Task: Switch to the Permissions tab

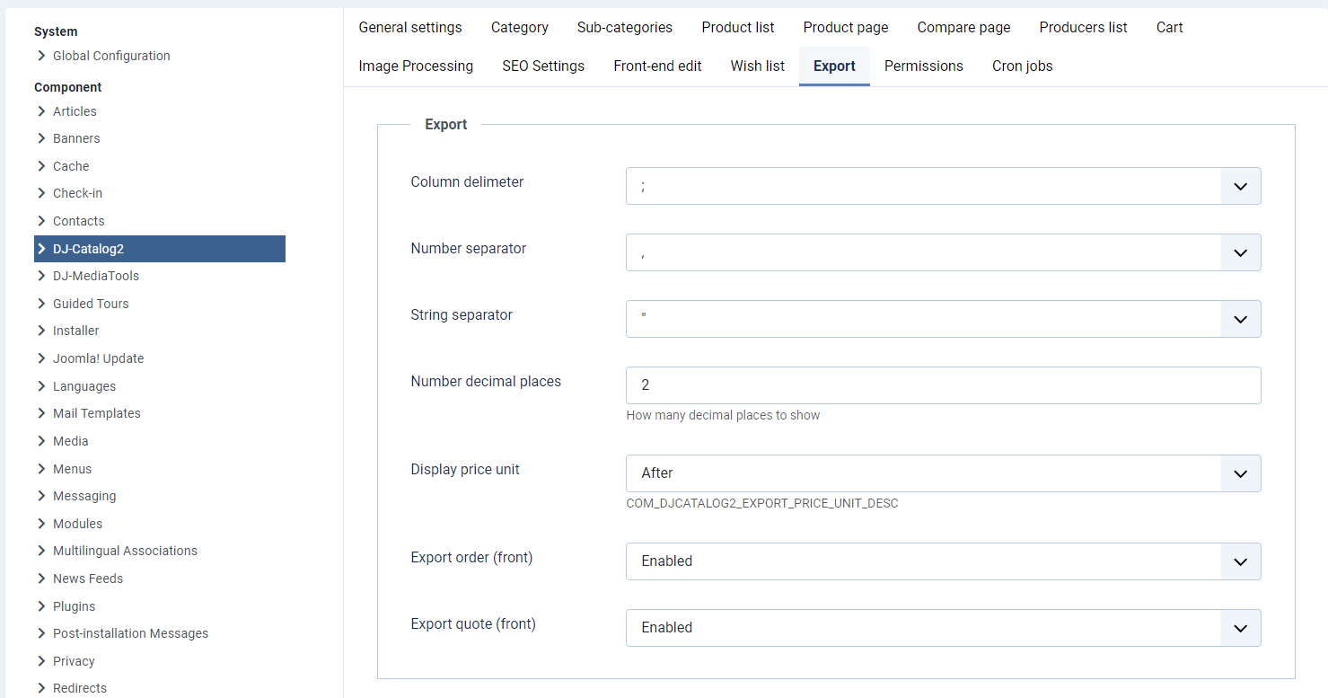Action: 924,66
